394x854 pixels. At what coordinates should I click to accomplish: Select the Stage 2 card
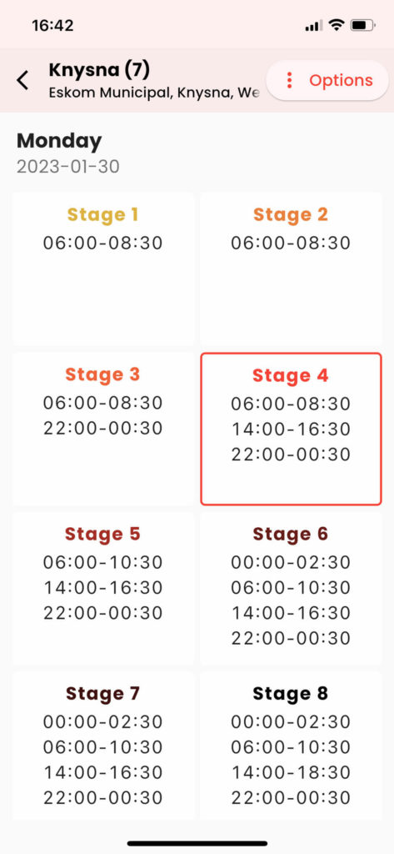click(291, 269)
